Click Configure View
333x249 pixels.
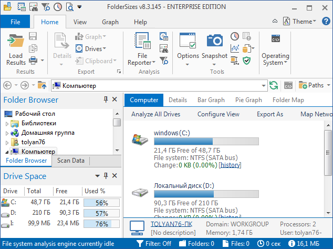click(218, 114)
